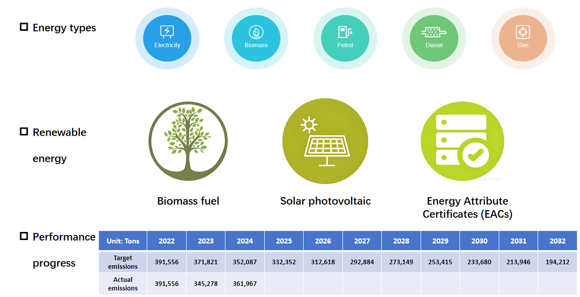This screenshot has width=580, height=297.
Task: Click the Electricity energy type icon
Action: pyautogui.click(x=167, y=39)
